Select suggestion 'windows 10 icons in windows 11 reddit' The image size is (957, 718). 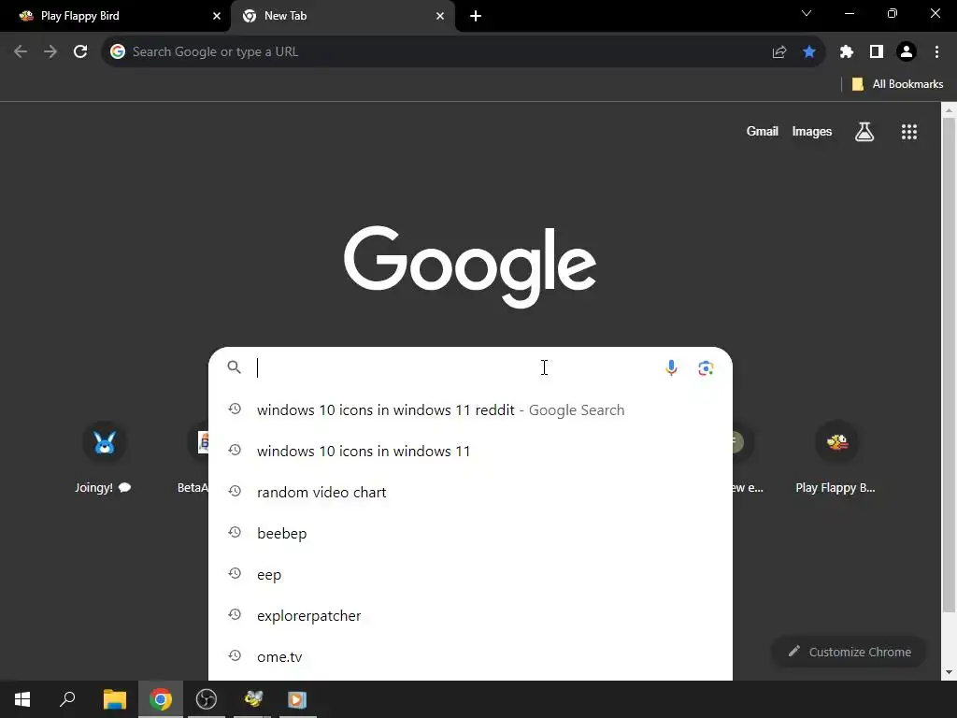(x=470, y=409)
